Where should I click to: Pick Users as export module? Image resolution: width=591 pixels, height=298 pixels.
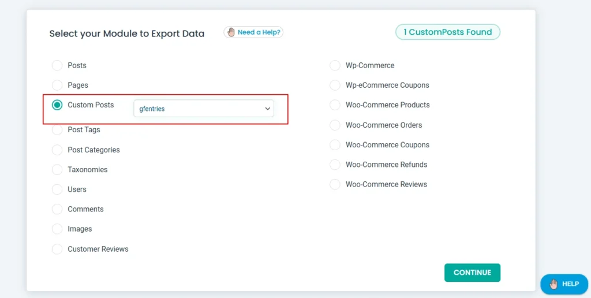pos(57,189)
